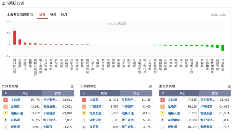
Task: Open 食品類 link in 投信買賣超 table
Action: 94,127
